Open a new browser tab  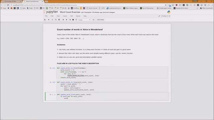pos(46,1)
